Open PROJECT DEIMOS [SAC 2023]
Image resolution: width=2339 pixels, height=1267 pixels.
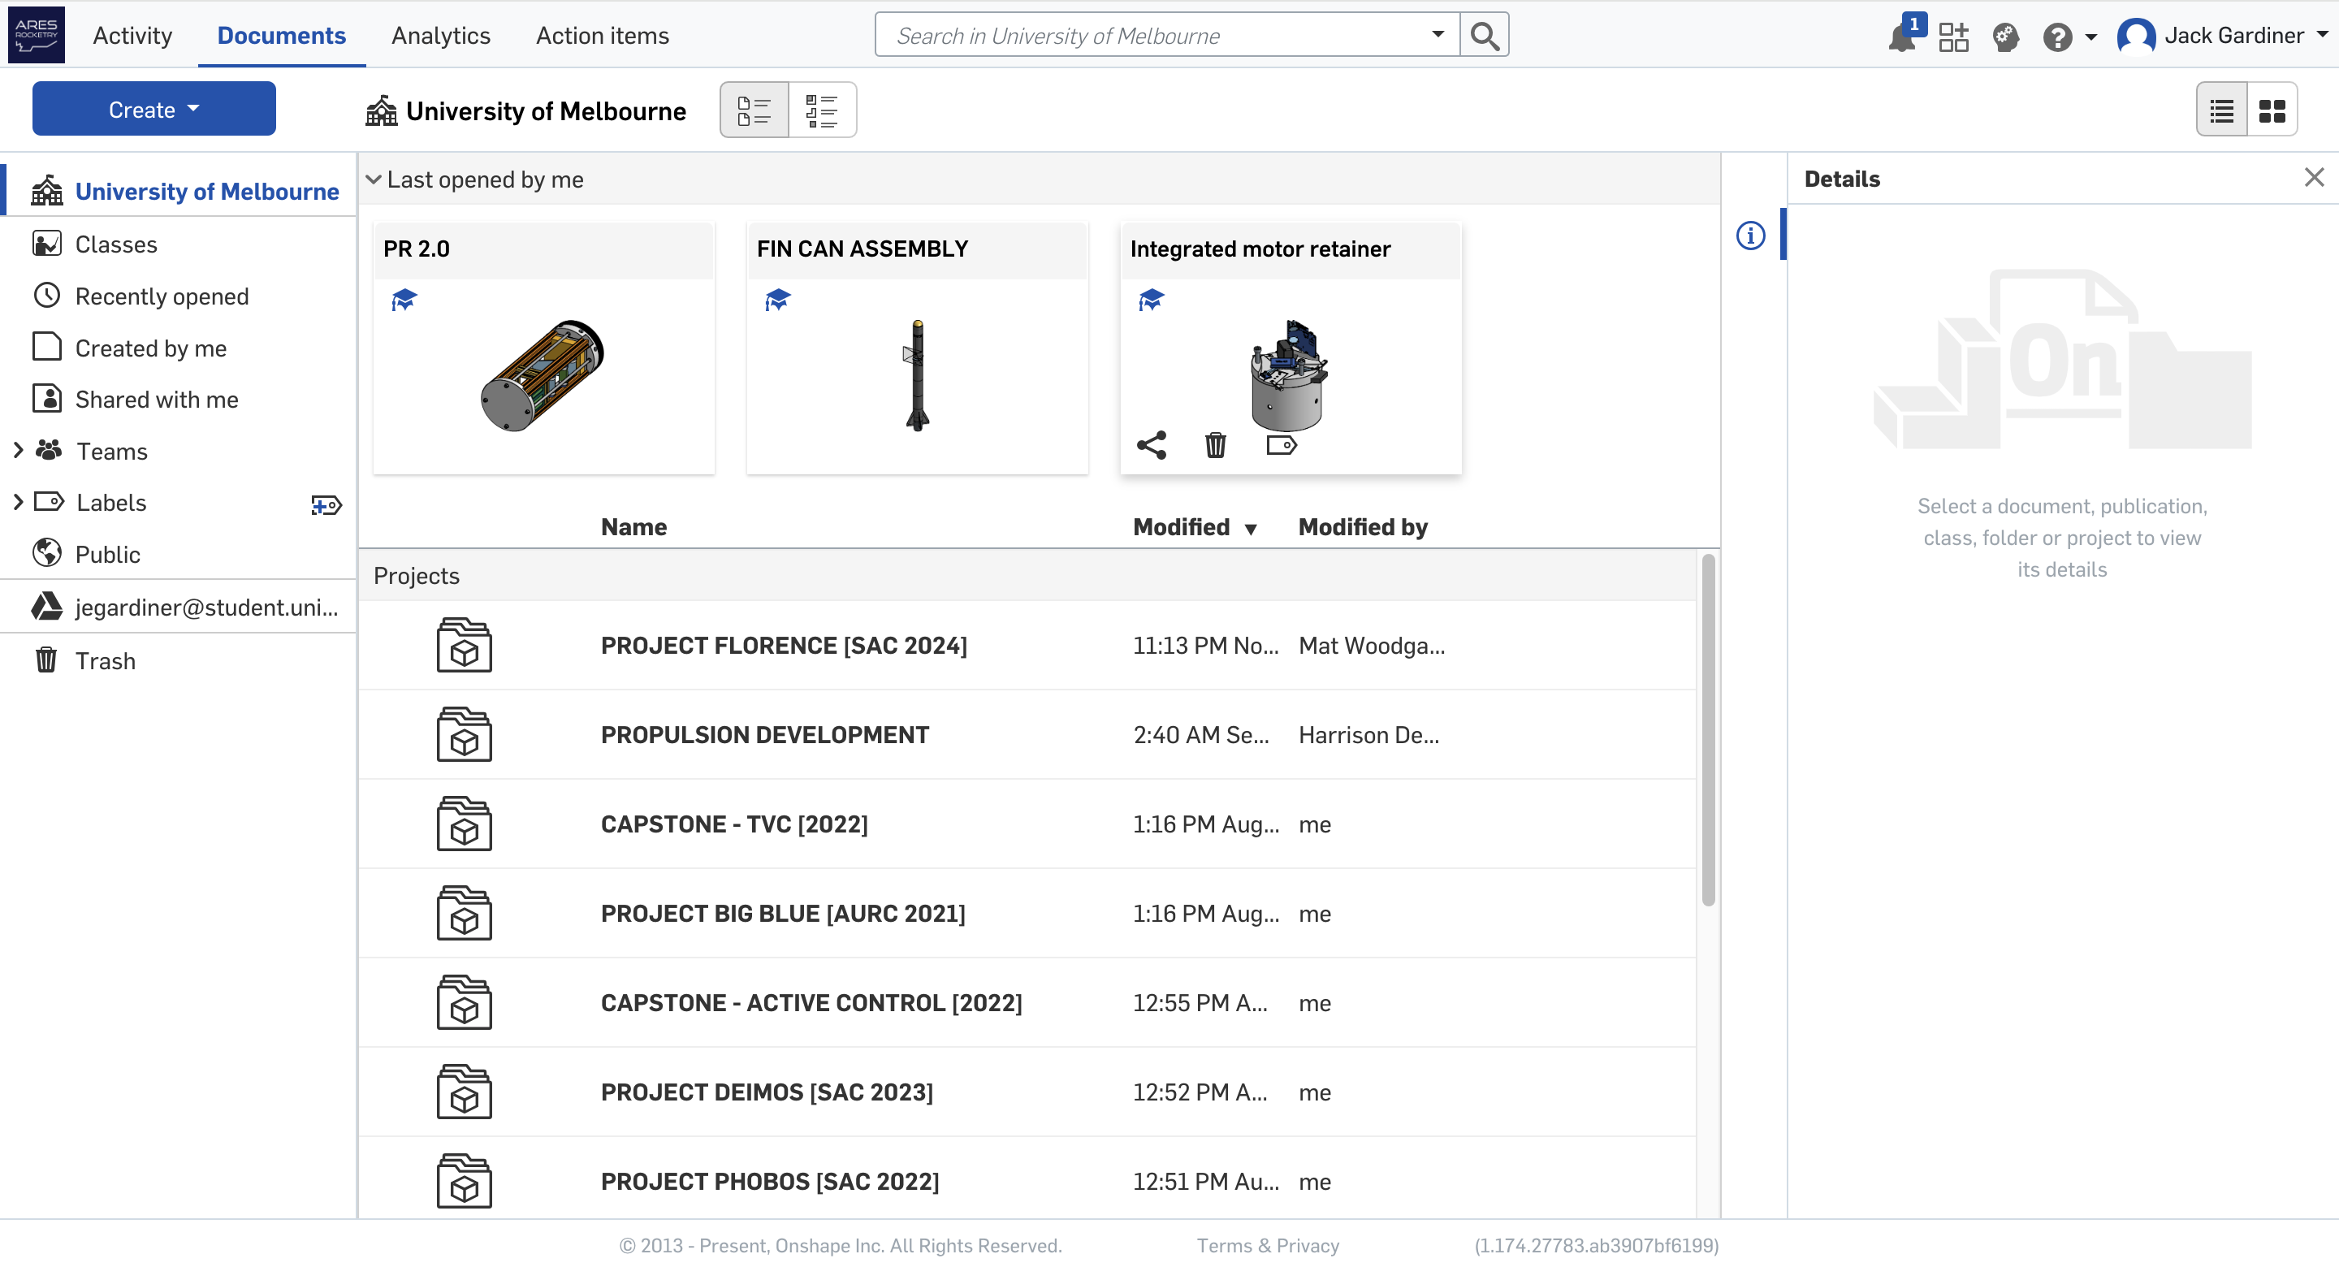767,1092
